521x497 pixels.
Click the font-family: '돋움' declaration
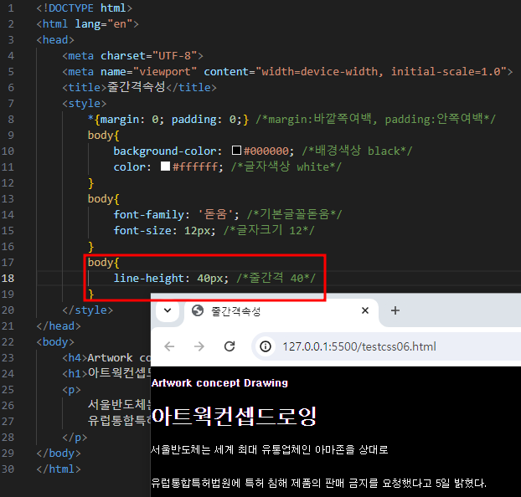coord(176,214)
